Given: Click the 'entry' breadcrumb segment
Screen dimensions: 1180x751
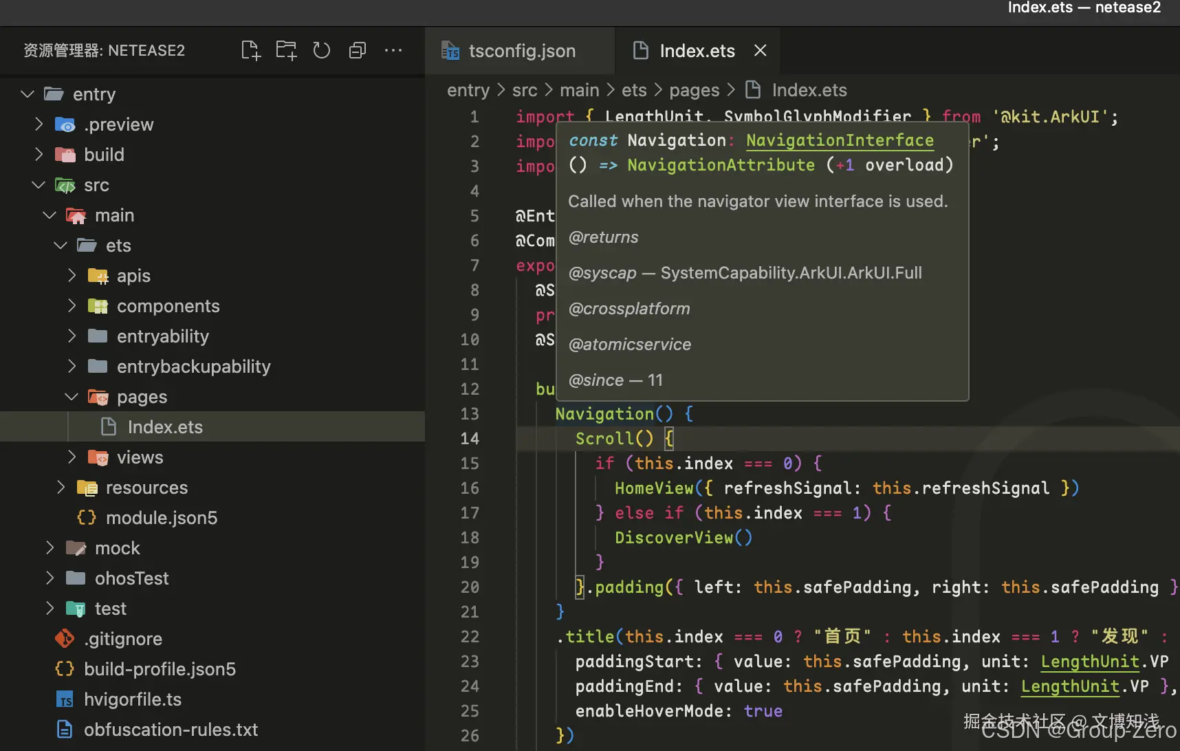Looking at the screenshot, I should [x=468, y=90].
